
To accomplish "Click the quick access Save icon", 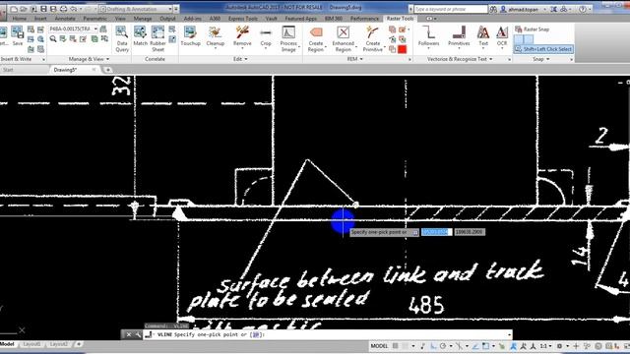I will coord(43,9).
